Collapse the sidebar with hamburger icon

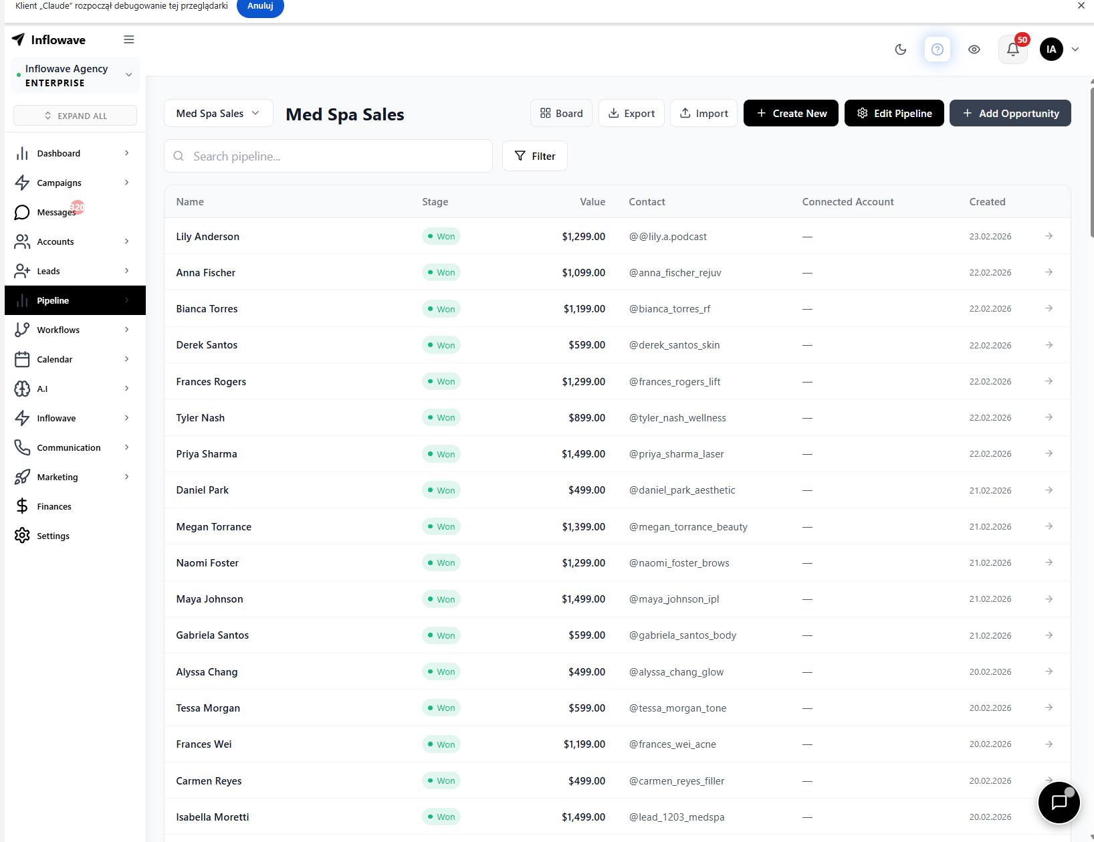pyautogui.click(x=129, y=39)
